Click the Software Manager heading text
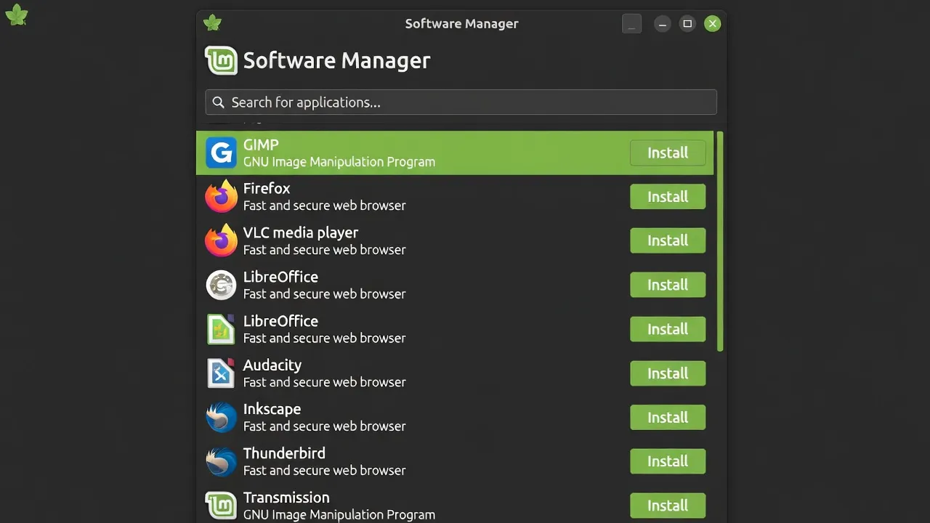 tap(336, 60)
